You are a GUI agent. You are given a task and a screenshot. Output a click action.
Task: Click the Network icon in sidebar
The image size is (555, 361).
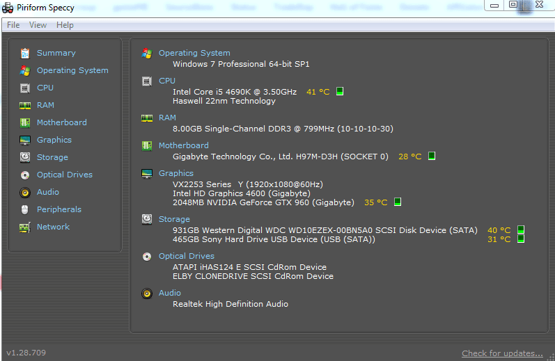pos(25,227)
